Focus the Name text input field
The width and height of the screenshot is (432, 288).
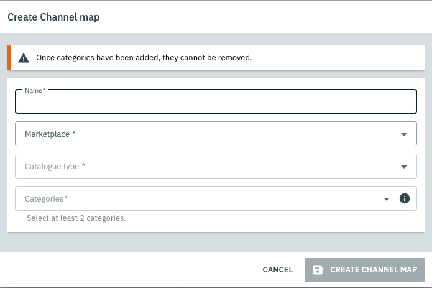pyautogui.click(x=215, y=103)
